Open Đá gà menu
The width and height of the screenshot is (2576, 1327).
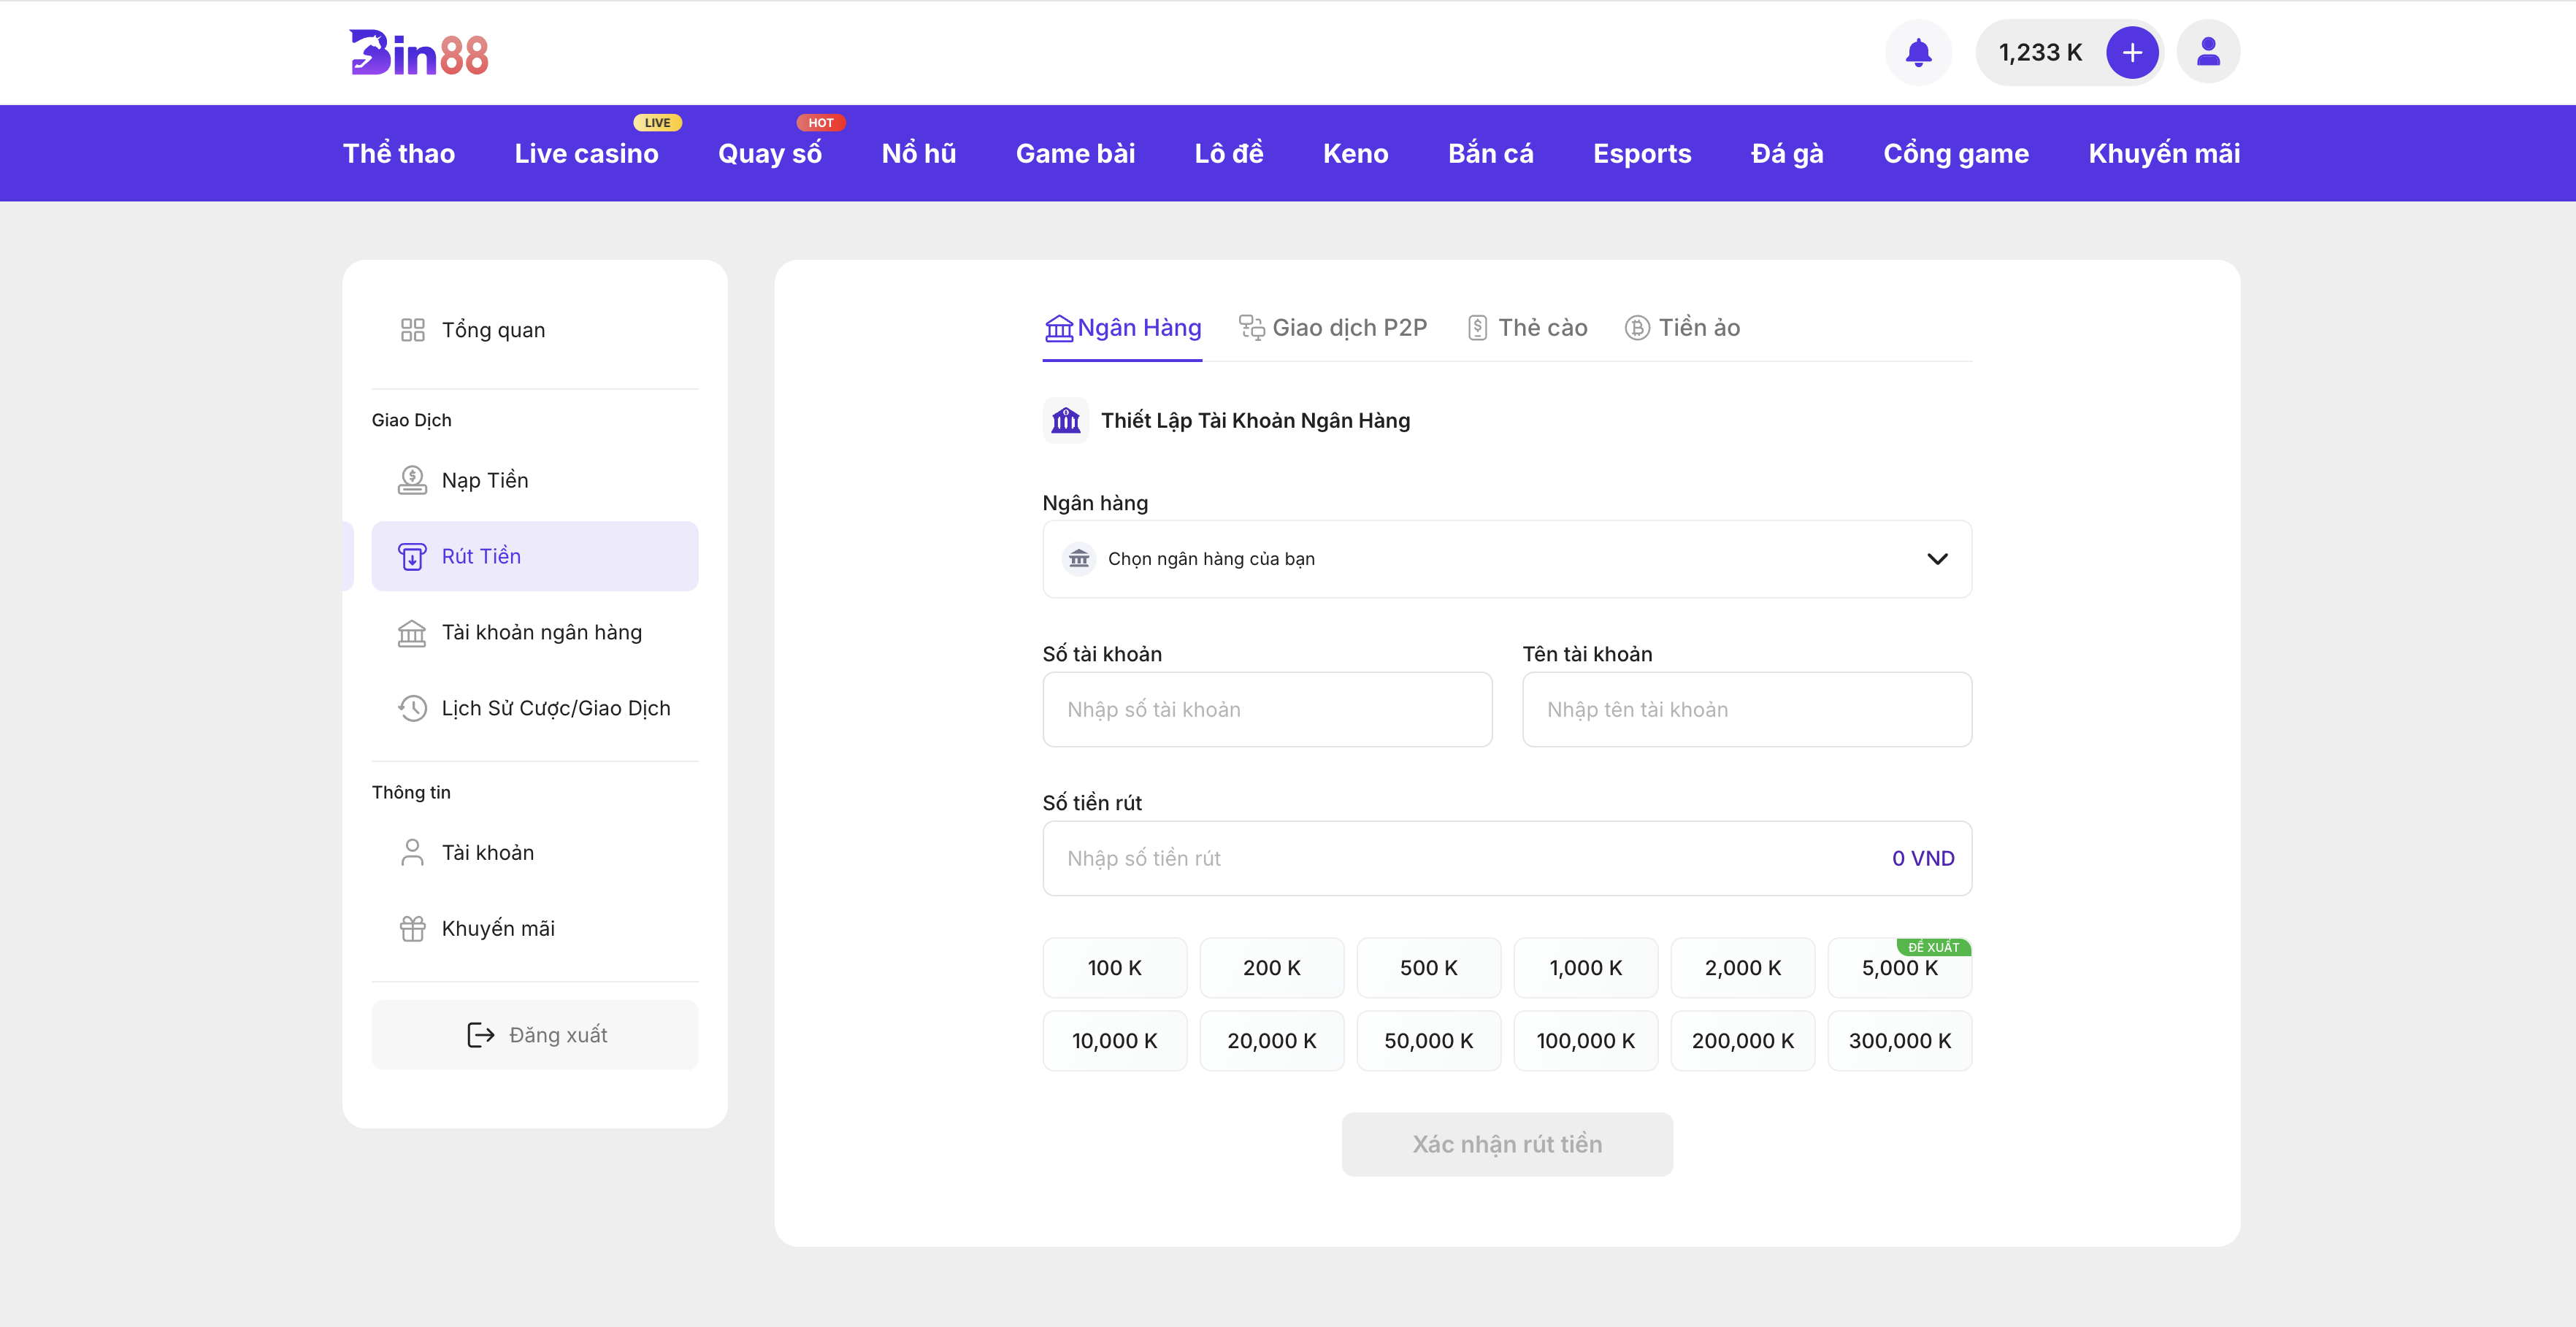click(1787, 153)
